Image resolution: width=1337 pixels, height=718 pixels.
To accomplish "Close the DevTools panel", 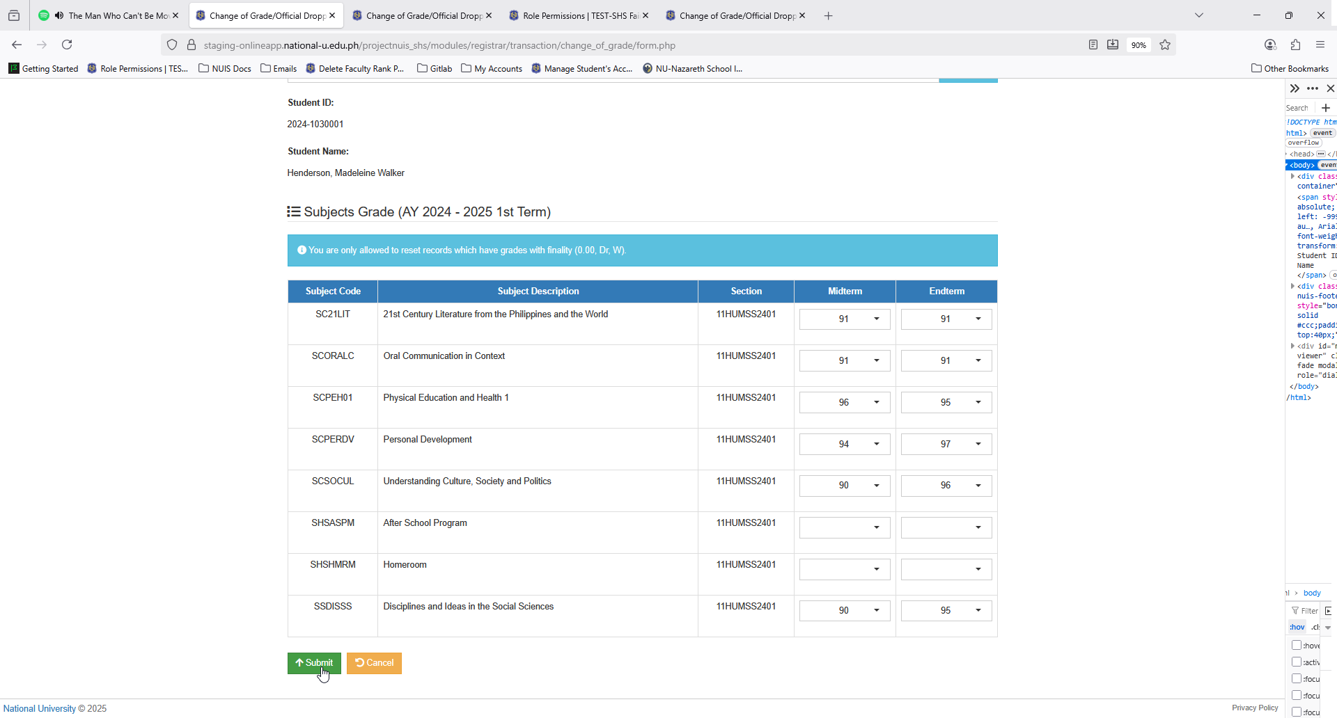I will pyautogui.click(x=1330, y=88).
